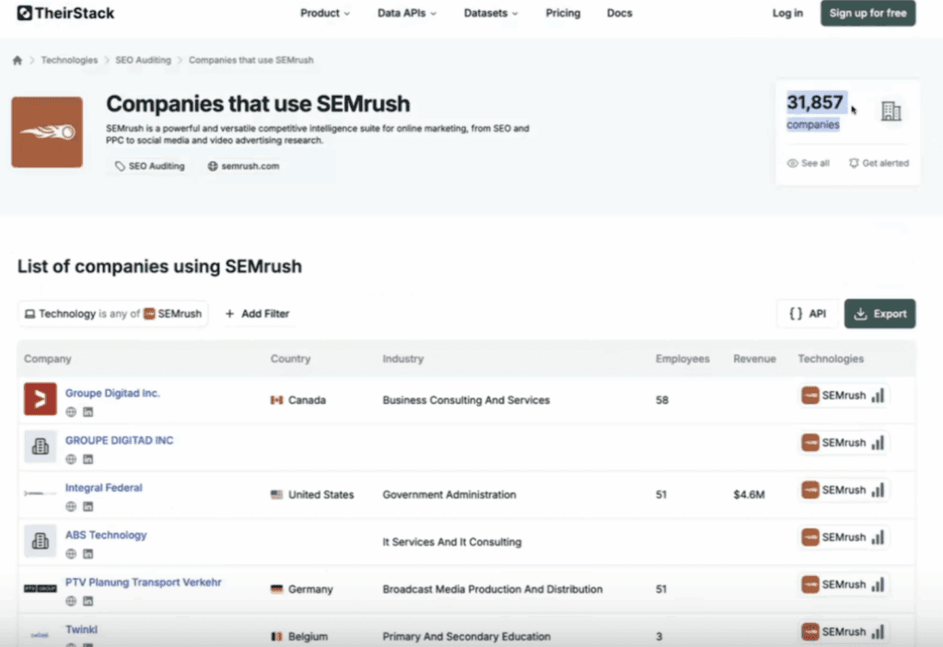Click the GROUPE DIGITAD INC building placeholder icon
Viewport: 943px width, 647px height.
[x=41, y=446]
